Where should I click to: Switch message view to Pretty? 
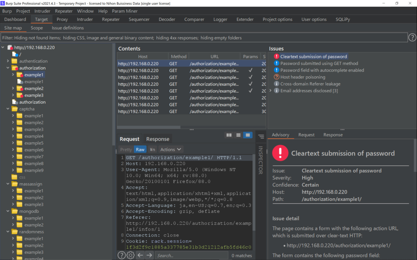coord(126,149)
